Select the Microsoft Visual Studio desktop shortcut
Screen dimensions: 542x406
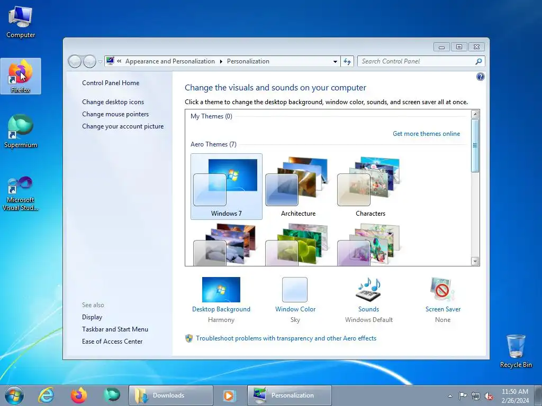tap(21, 193)
